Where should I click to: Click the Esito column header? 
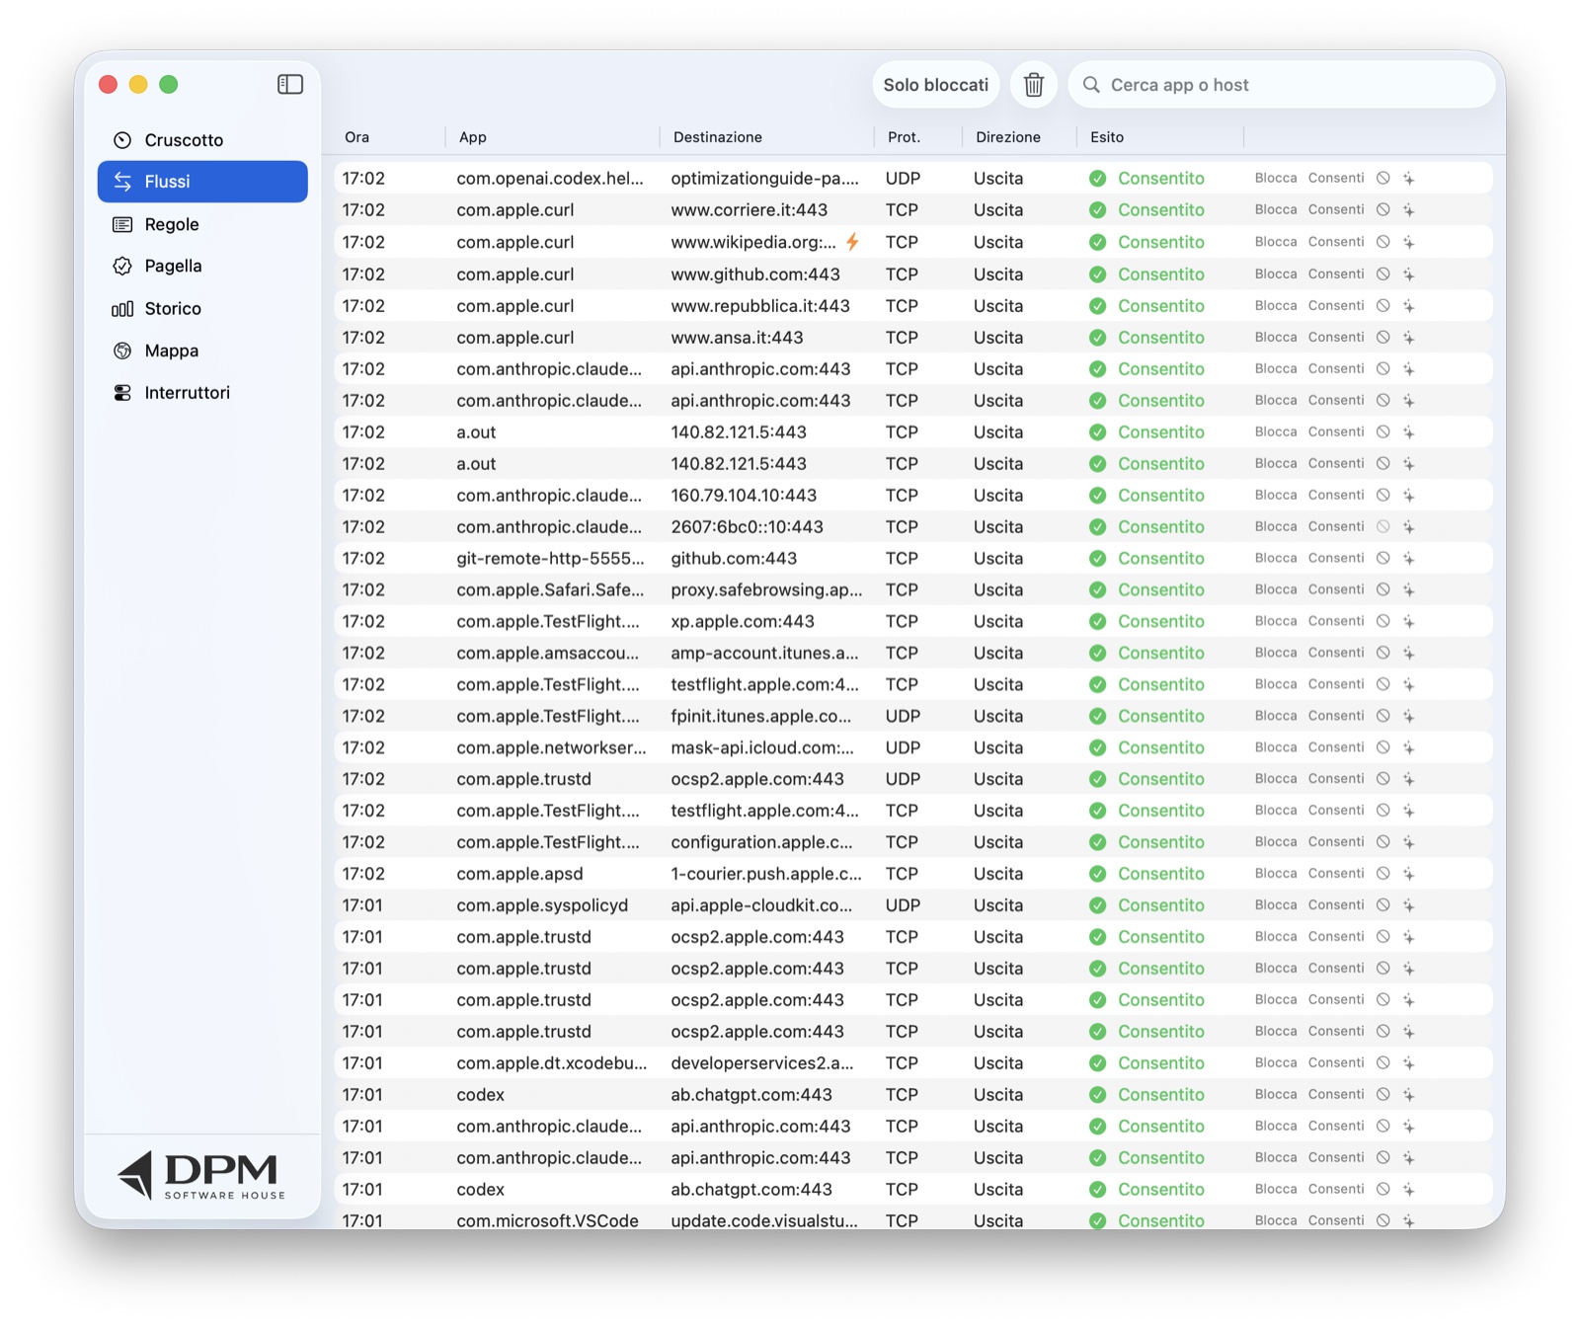pos(1107,137)
